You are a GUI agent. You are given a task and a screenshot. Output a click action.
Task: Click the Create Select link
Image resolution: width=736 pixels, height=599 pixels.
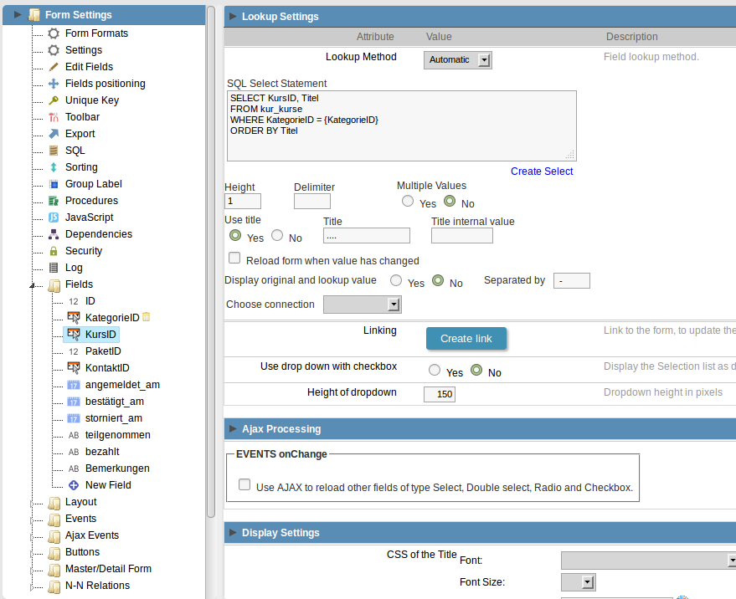click(542, 172)
